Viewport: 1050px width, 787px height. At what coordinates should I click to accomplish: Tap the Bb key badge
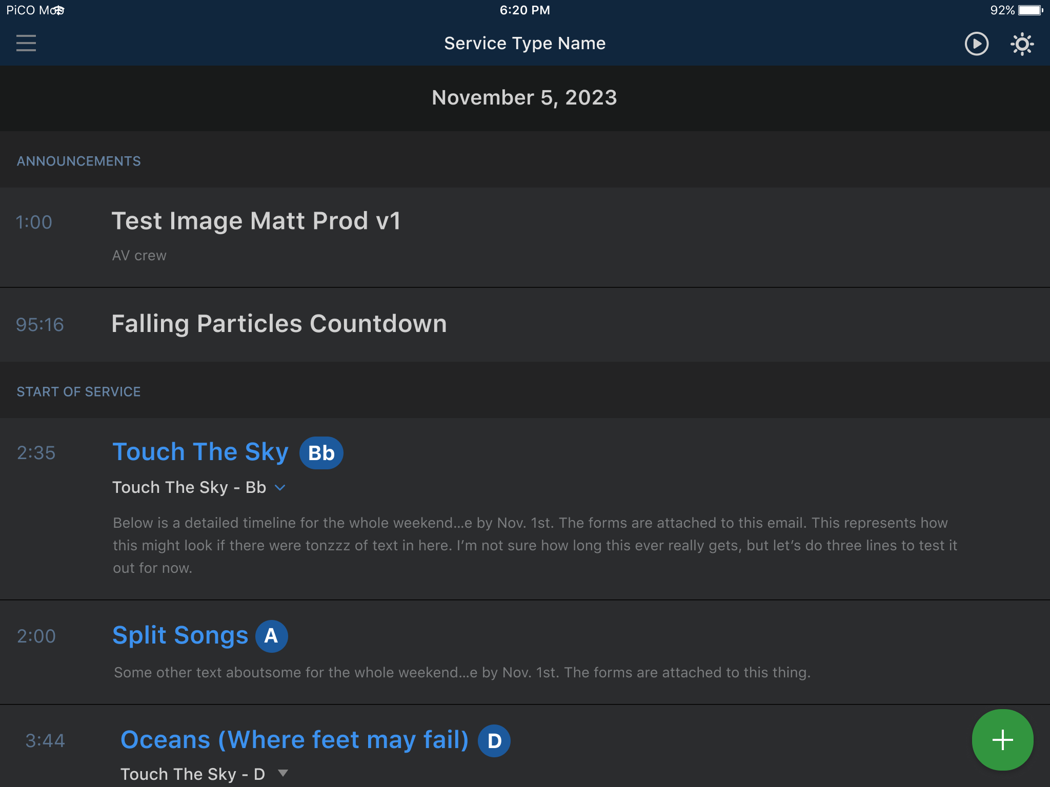coord(321,453)
